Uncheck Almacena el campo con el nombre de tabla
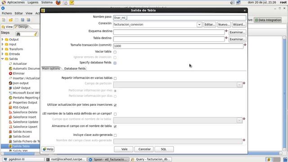Screen dimensions: 288x162 click(x=115, y=126)
